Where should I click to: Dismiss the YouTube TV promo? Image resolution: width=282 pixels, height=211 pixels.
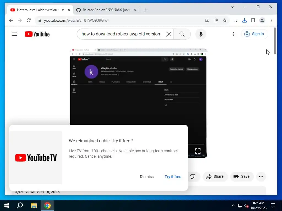tap(147, 177)
